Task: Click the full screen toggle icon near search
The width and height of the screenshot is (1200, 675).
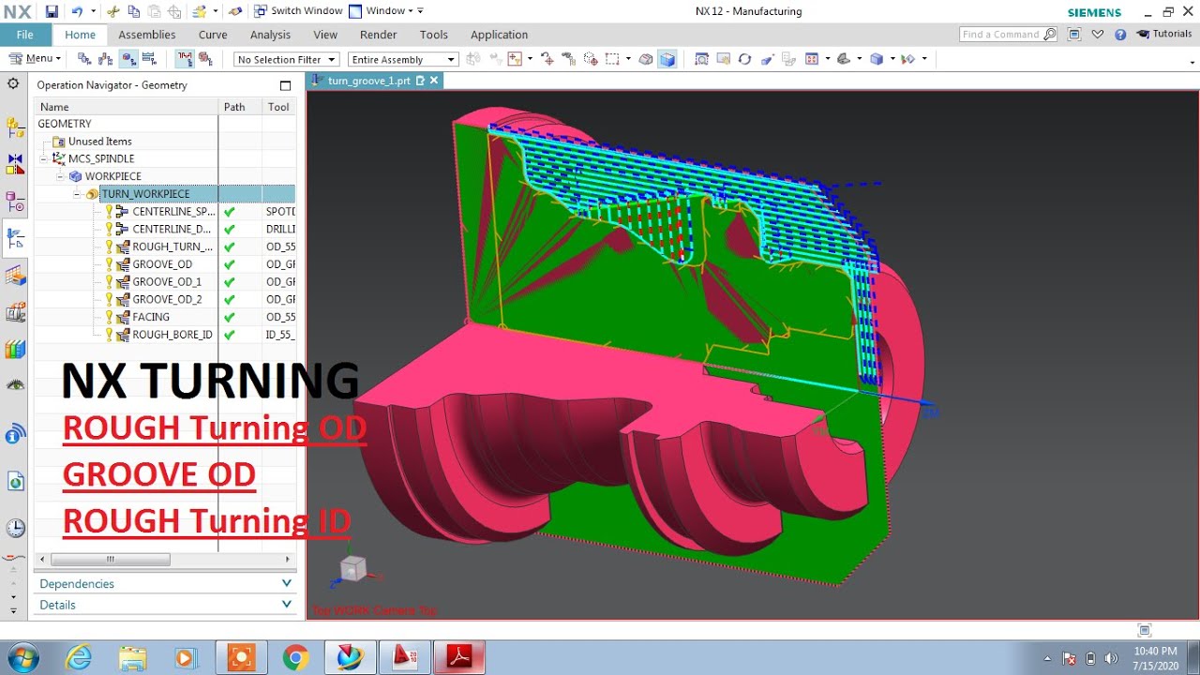Action: [1074, 34]
